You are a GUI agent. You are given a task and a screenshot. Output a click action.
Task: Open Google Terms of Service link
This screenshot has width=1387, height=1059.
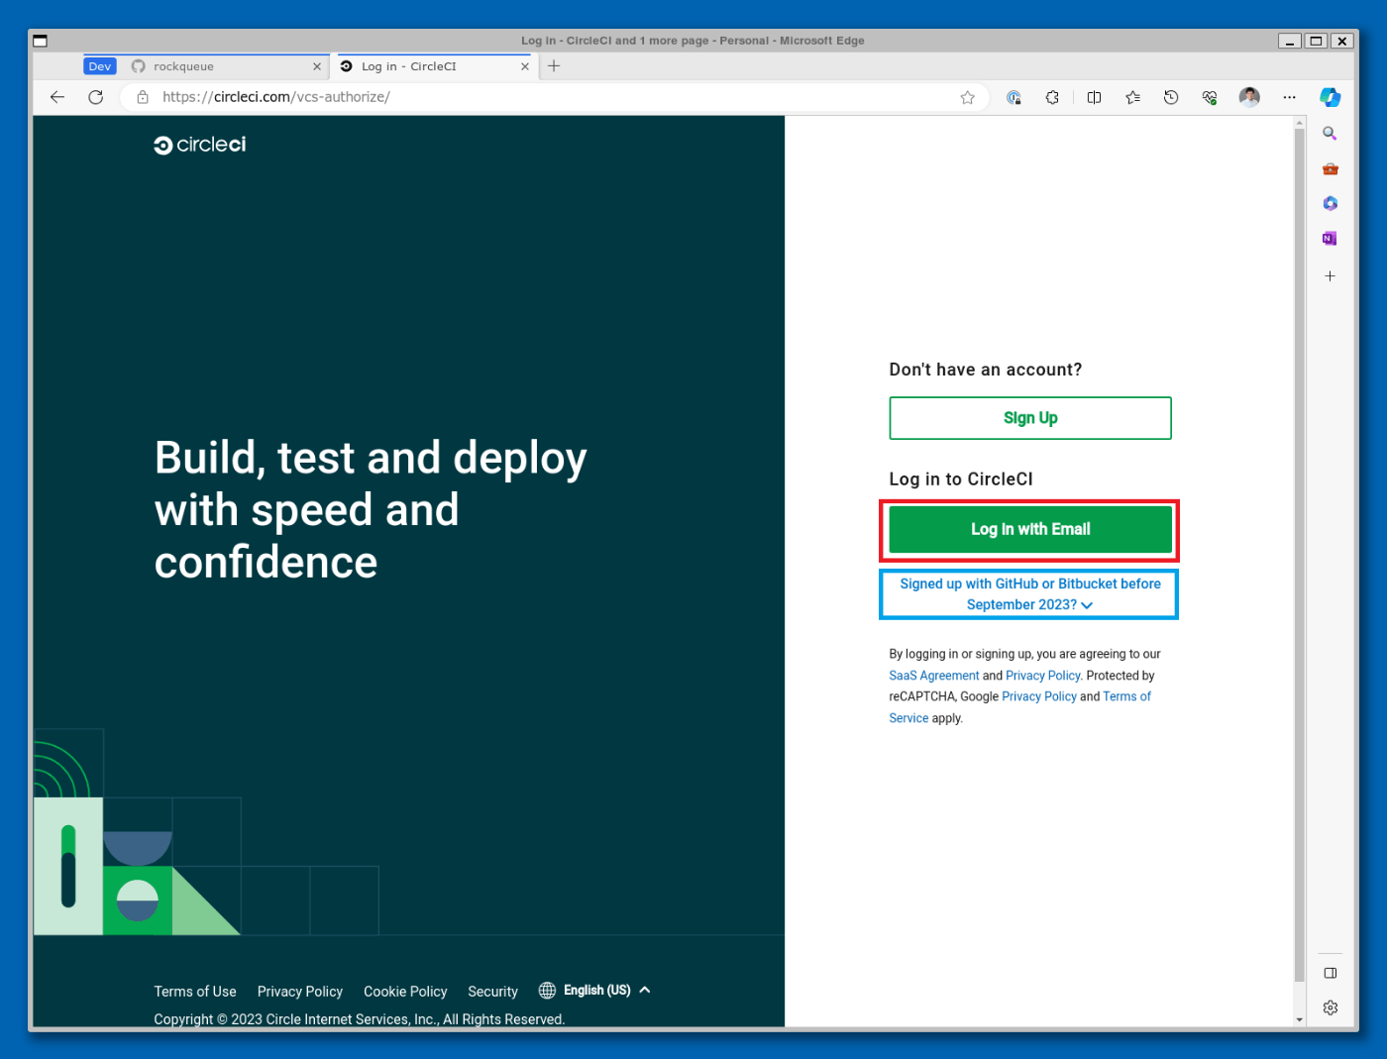tap(1126, 696)
